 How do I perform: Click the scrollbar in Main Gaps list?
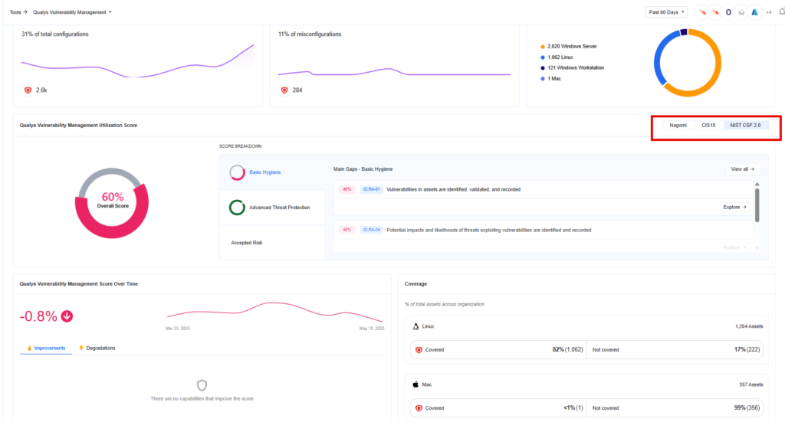tap(757, 205)
